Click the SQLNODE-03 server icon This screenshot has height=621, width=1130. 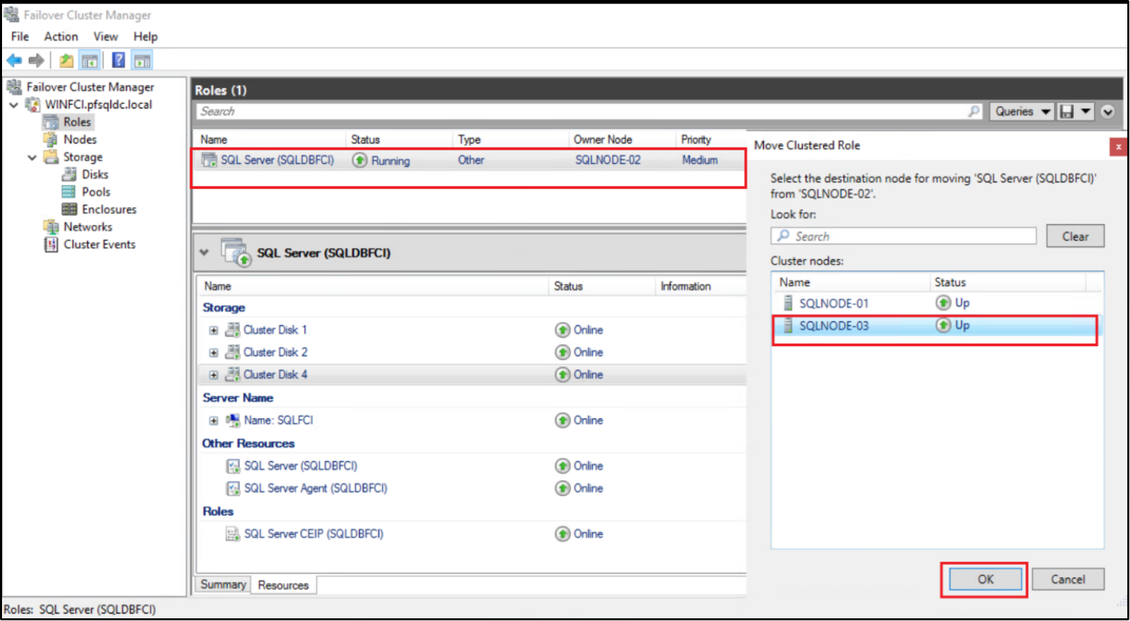(788, 326)
